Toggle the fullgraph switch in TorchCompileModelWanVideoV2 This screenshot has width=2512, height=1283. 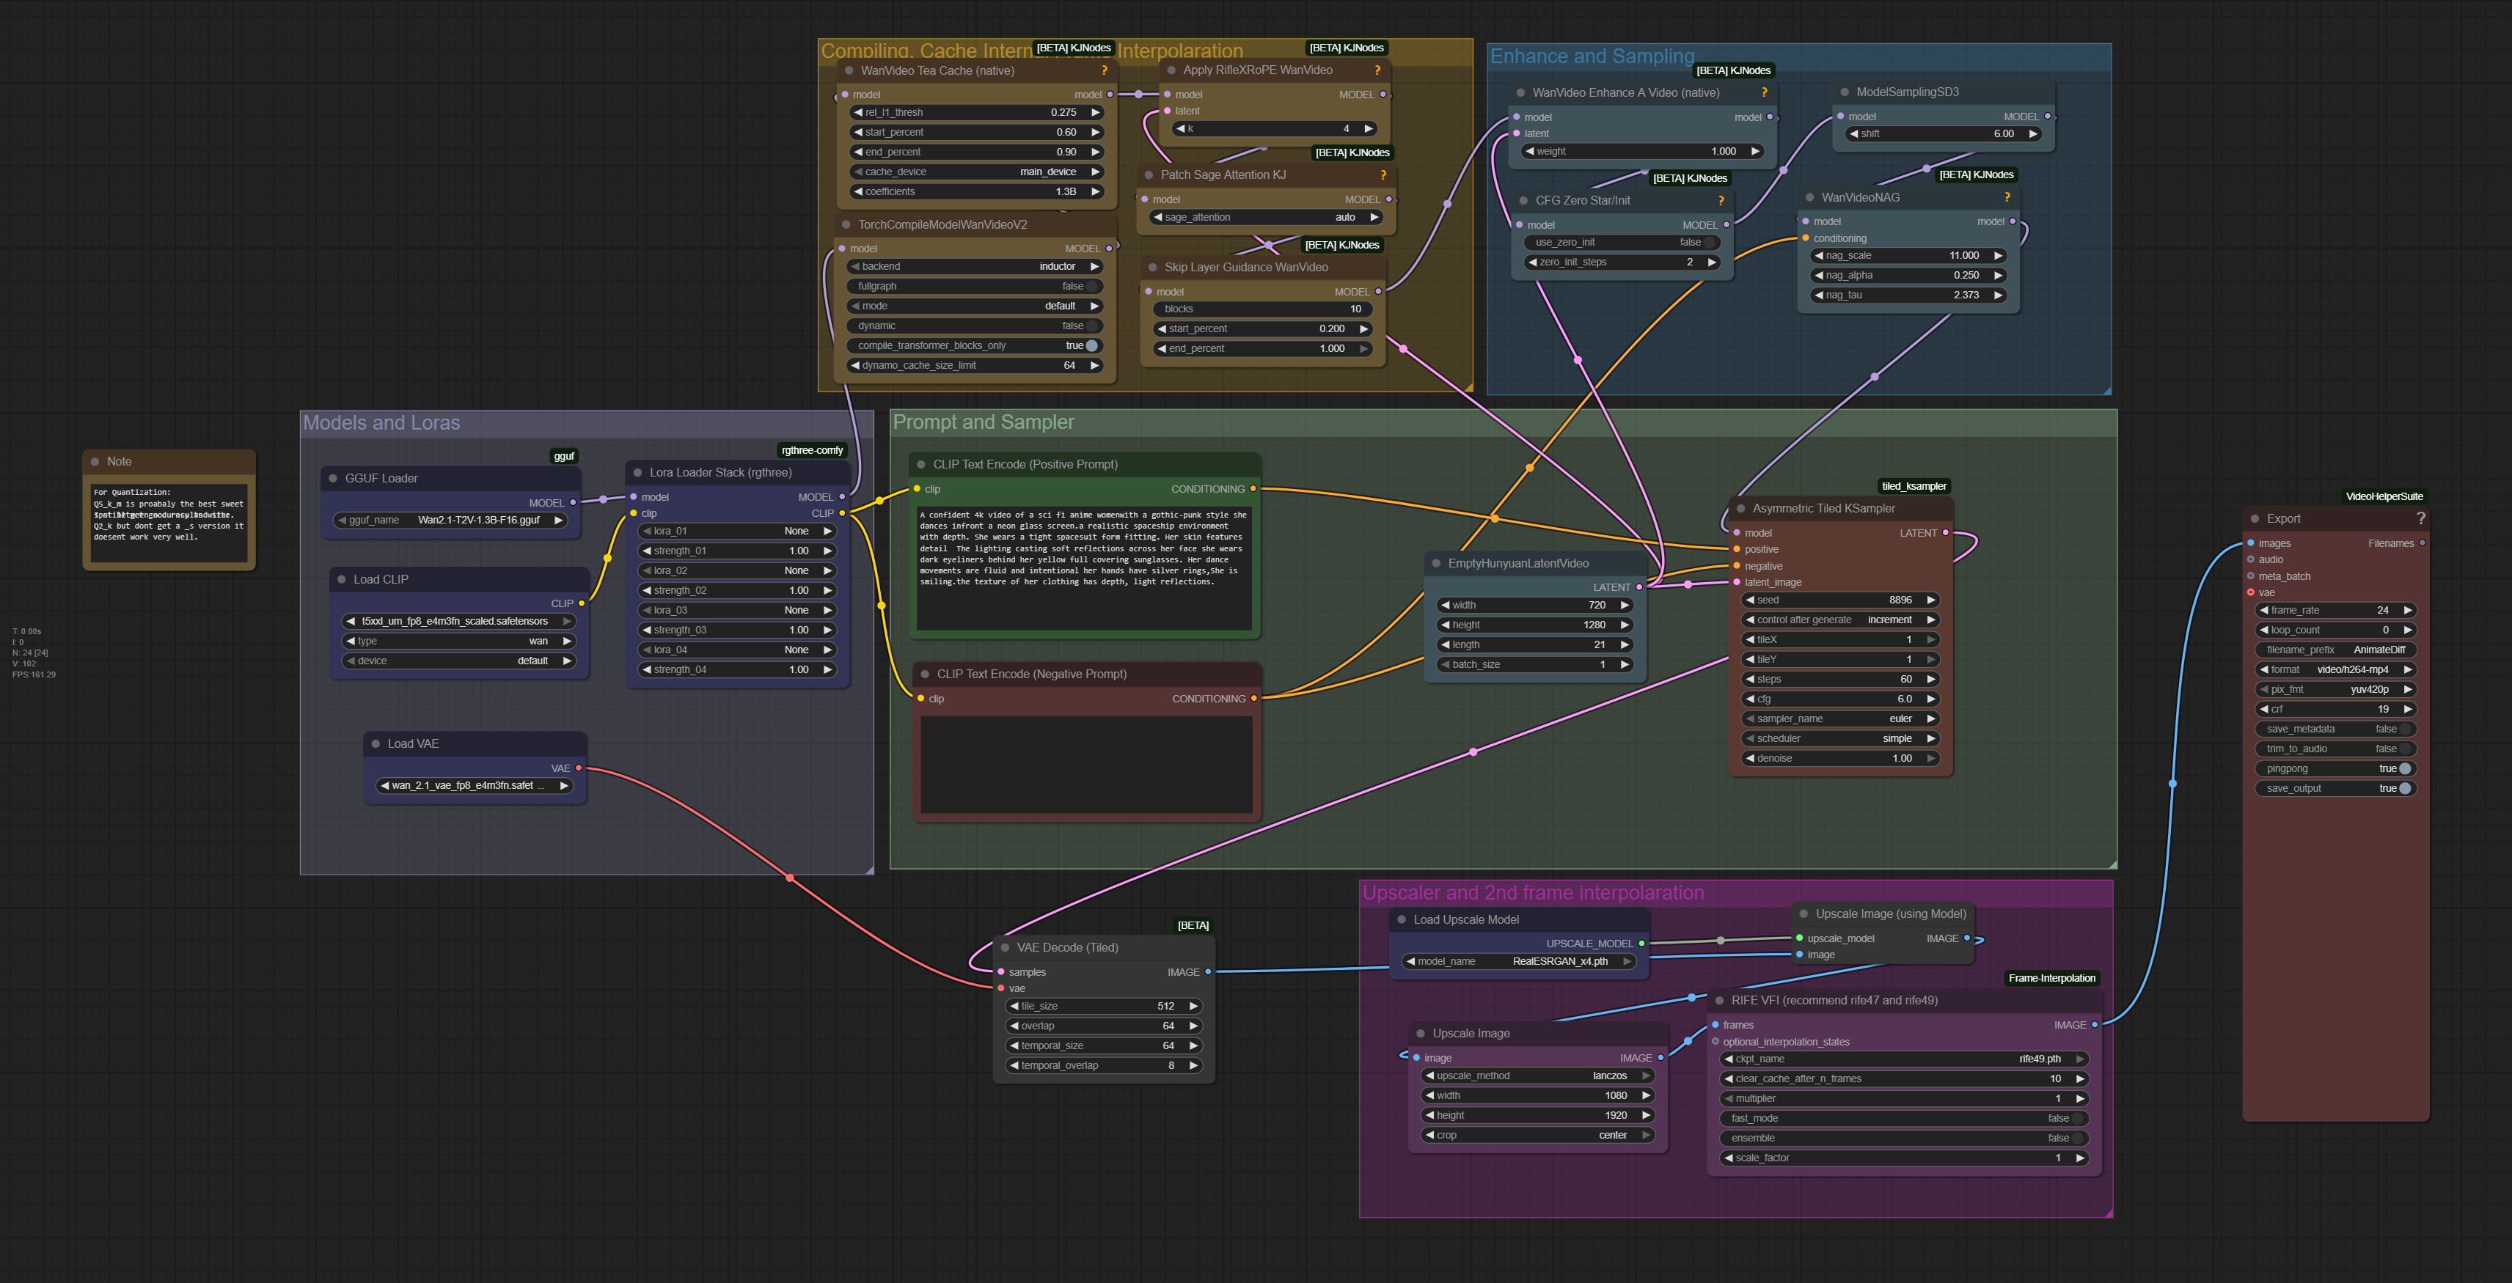click(x=1092, y=287)
